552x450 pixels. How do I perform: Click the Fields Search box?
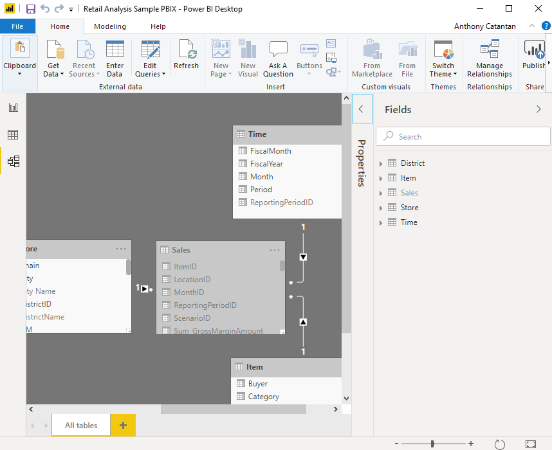pos(463,136)
